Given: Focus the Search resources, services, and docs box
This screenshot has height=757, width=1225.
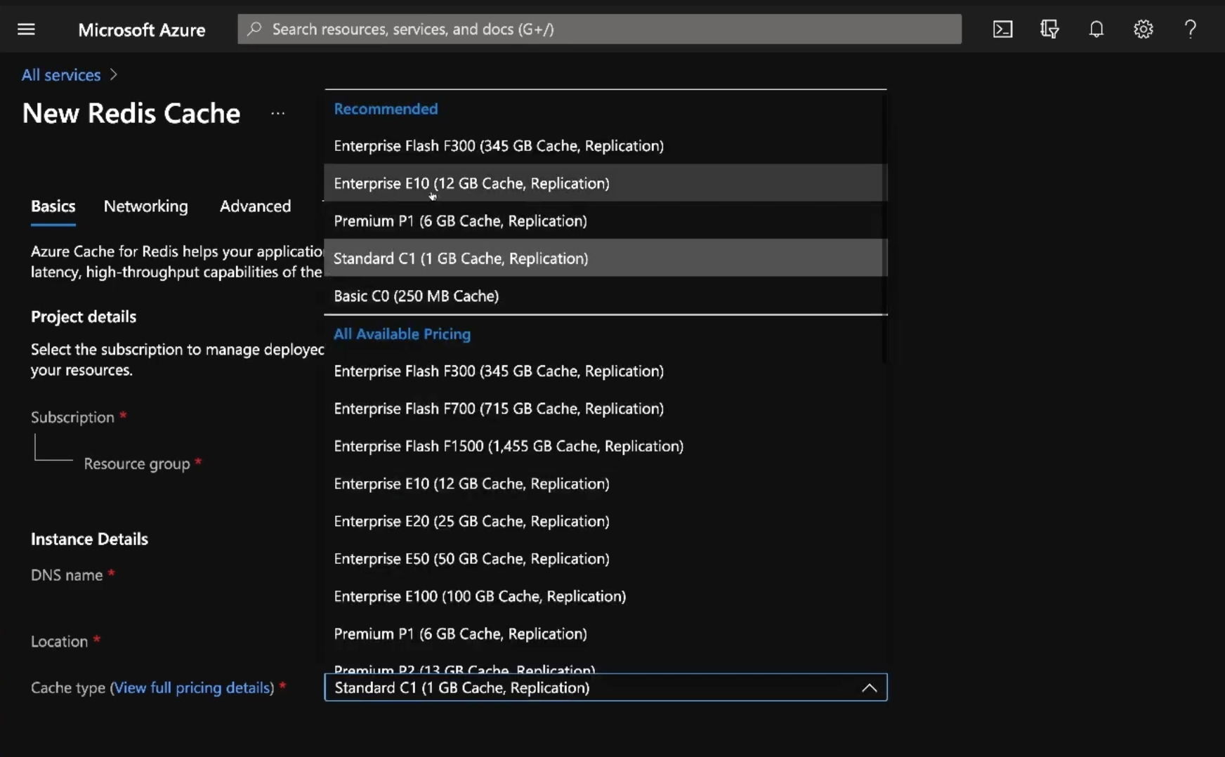Looking at the screenshot, I should pyautogui.click(x=599, y=29).
